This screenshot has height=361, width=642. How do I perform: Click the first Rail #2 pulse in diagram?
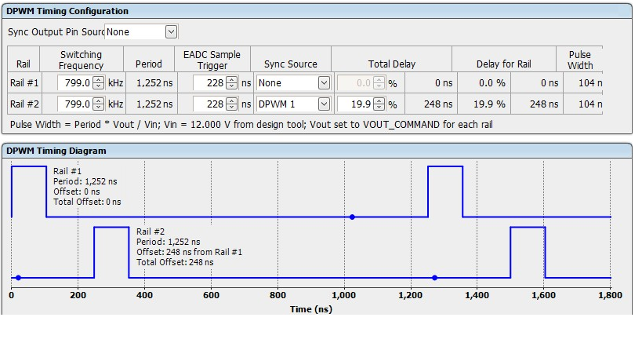(111, 252)
